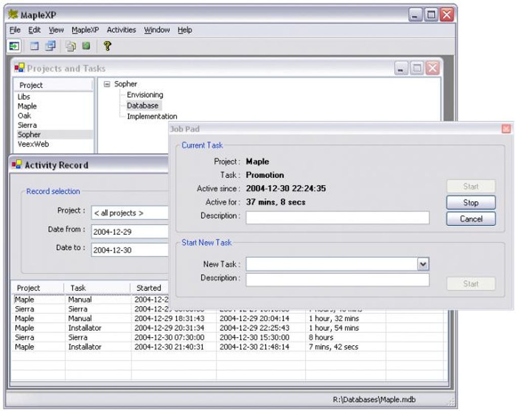Open the New Task dropdown
The height and width of the screenshot is (411, 516).
click(423, 264)
